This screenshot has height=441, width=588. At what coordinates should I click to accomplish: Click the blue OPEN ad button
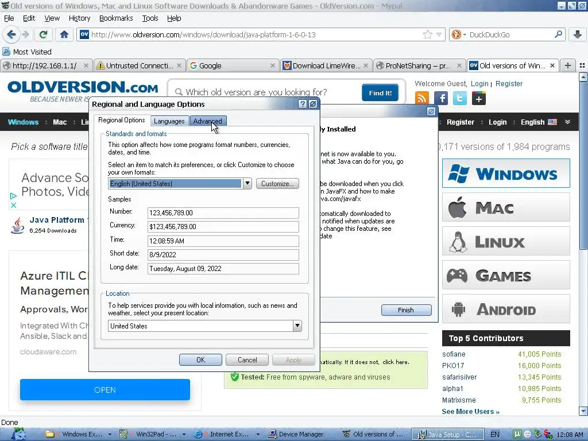[105, 390]
